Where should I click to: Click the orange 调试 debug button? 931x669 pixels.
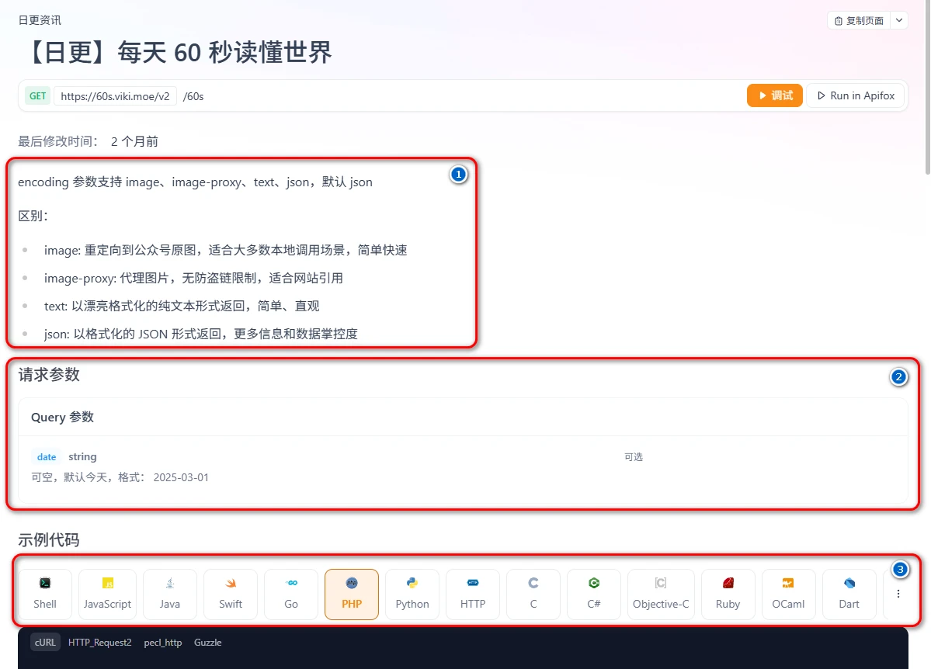[774, 95]
